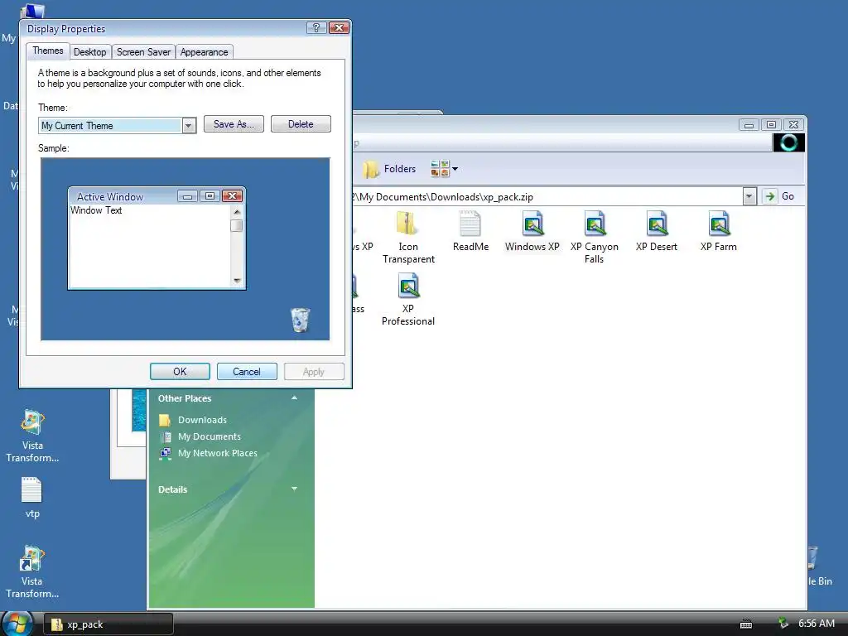Switch to the Themes tab
The height and width of the screenshot is (636, 848).
pos(47,51)
